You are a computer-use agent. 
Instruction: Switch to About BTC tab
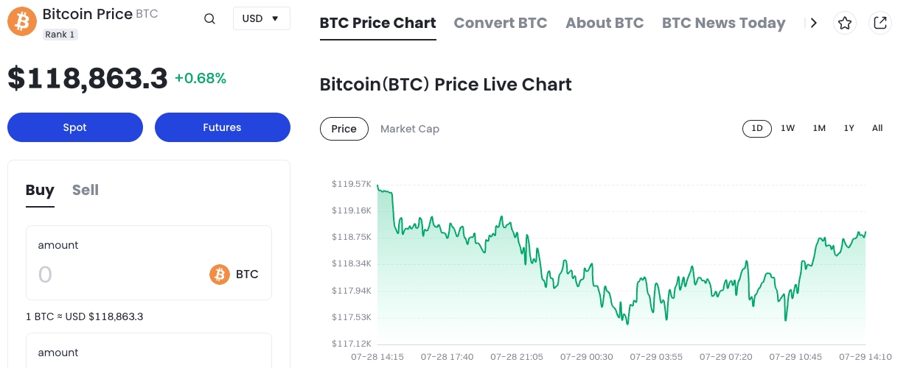point(605,23)
